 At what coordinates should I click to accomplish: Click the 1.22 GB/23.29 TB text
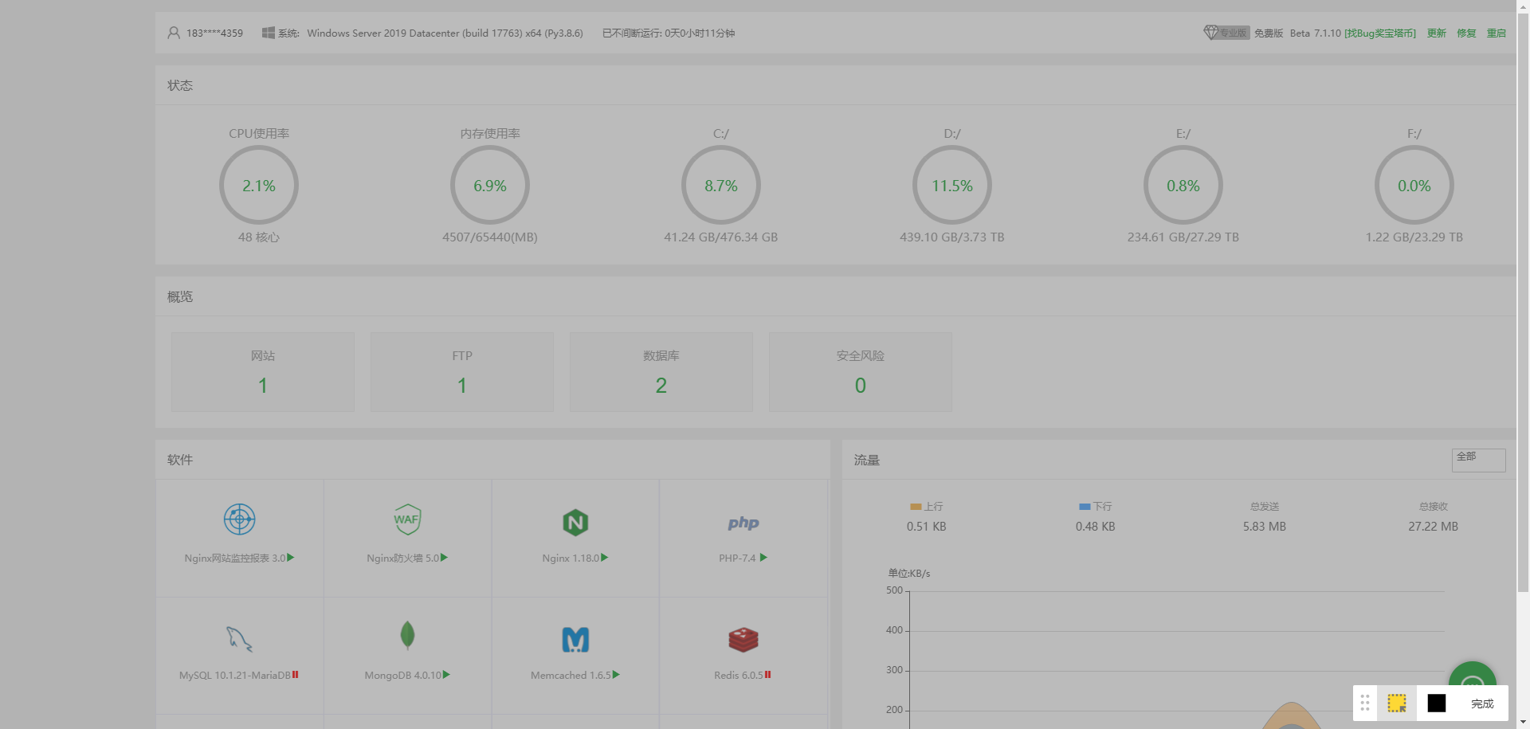click(x=1414, y=237)
